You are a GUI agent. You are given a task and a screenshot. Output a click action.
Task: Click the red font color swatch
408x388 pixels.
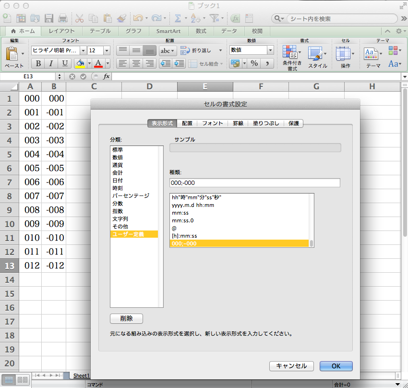click(x=98, y=63)
